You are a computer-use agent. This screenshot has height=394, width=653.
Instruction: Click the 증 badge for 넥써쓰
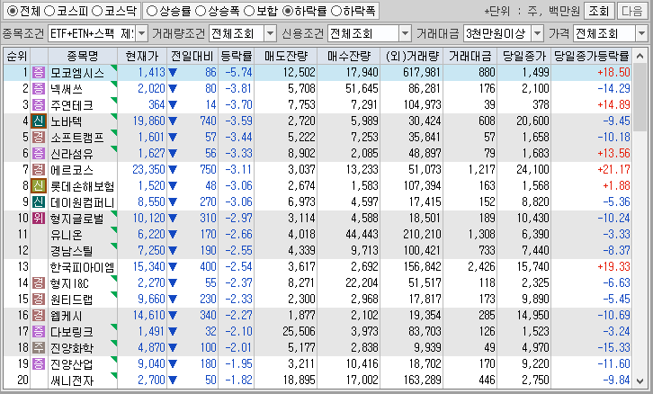pos(39,89)
